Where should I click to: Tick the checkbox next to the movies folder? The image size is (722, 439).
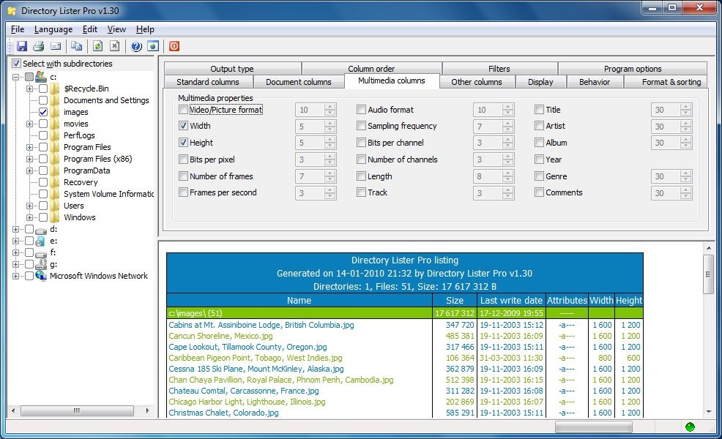[x=43, y=124]
